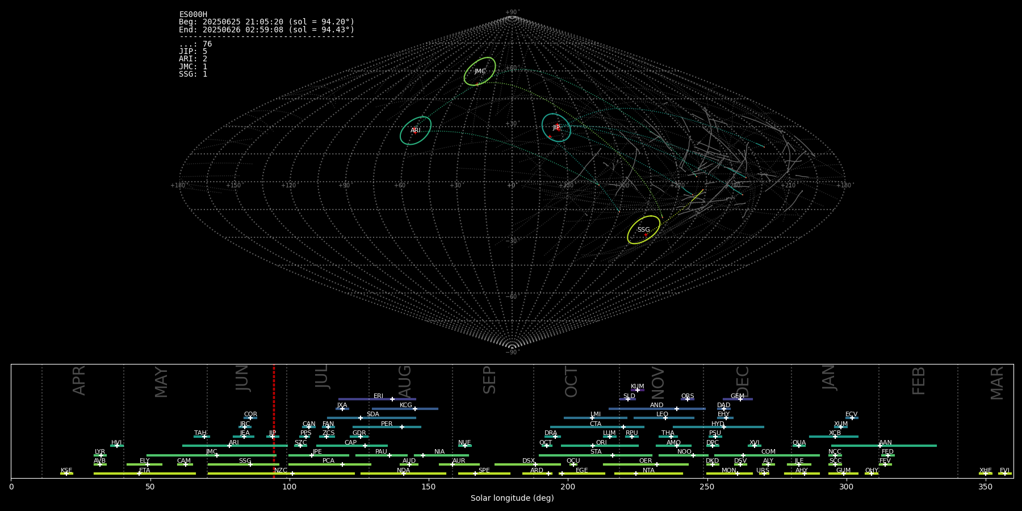
Task: Click the 'JIP: 5' count in the legend
Action: [x=193, y=51]
